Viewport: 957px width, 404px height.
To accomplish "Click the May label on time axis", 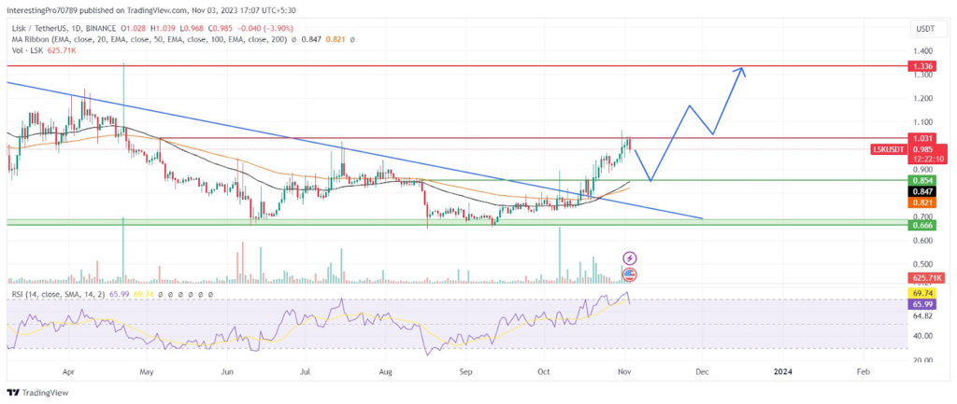I will point(145,370).
